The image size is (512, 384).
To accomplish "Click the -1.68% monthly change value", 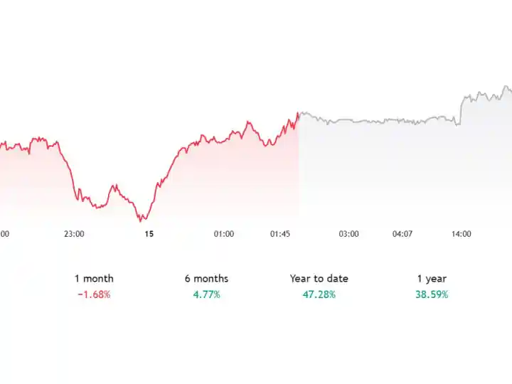I will (x=94, y=294).
